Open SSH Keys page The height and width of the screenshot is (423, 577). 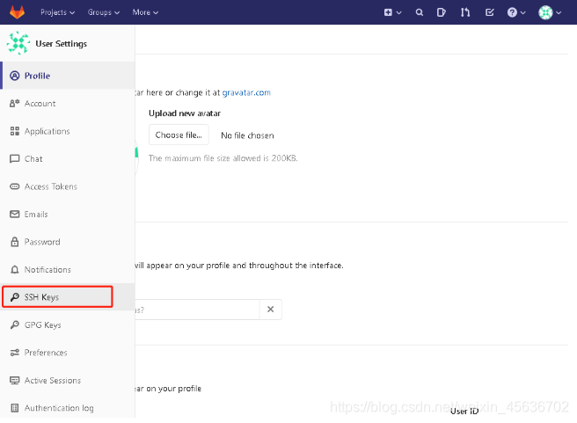pyautogui.click(x=68, y=297)
